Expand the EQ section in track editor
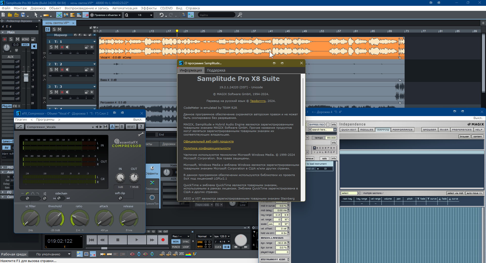Image resolution: width=486 pixels, height=263 pixels. point(3,192)
